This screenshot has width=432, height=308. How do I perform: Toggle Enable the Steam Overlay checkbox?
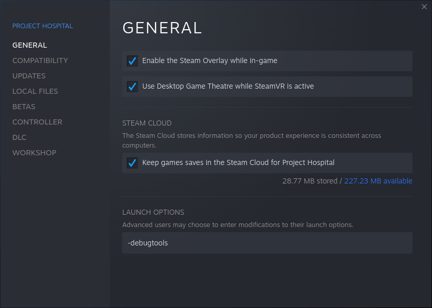[x=132, y=61]
